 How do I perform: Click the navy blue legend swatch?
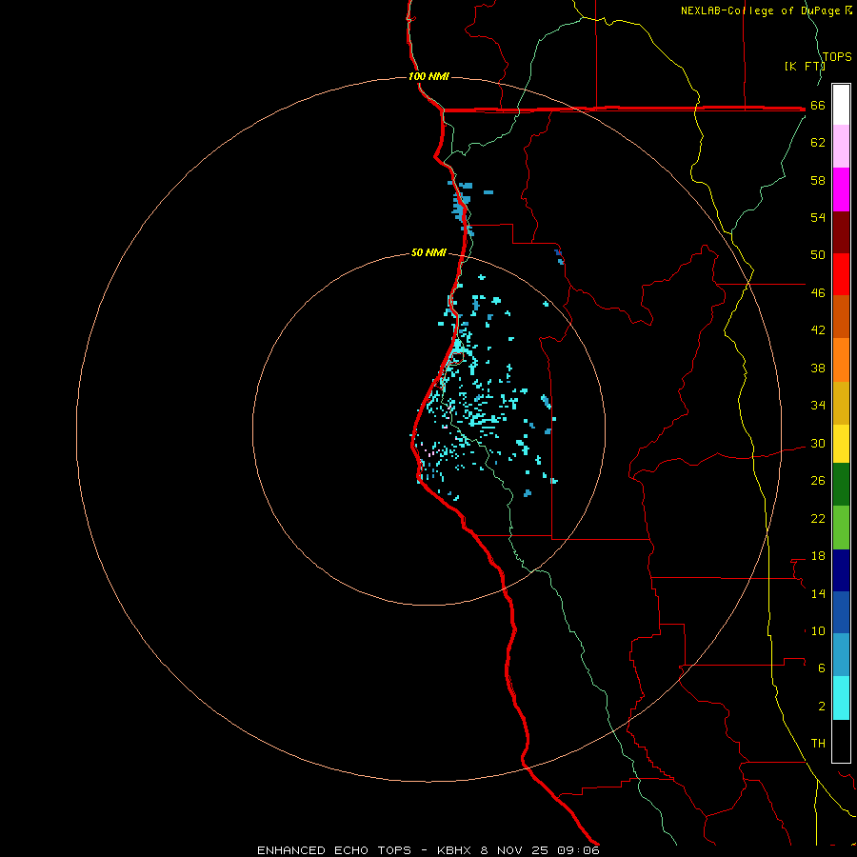click(841, 570)
